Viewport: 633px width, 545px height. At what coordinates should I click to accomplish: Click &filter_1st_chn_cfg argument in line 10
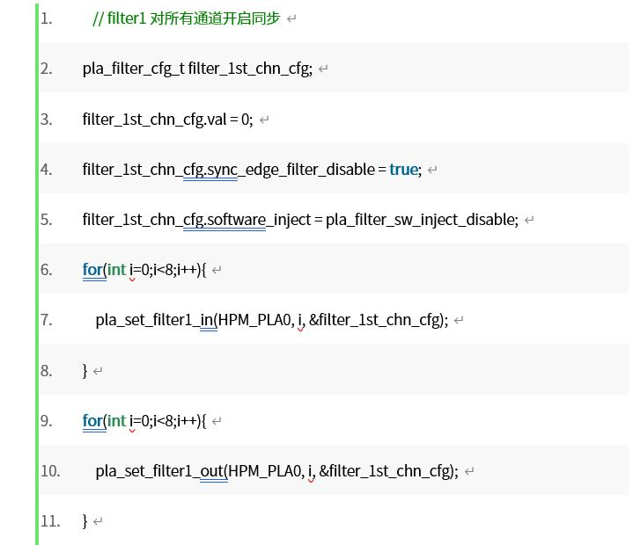pos(386,471)
